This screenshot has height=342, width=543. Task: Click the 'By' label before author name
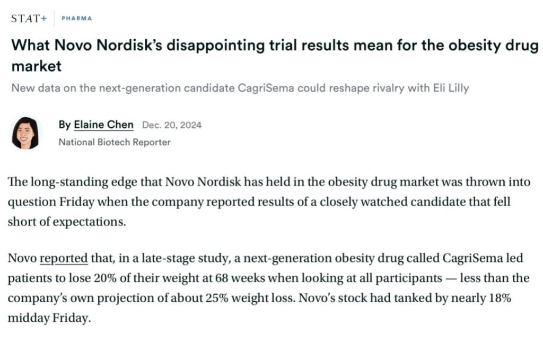pyautogui.click(x=65, y=125)
